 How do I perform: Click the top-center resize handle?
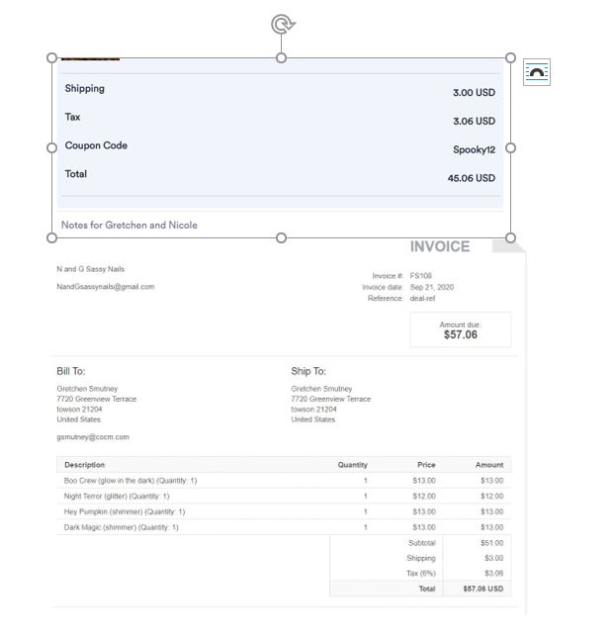(x=282, y=57)
